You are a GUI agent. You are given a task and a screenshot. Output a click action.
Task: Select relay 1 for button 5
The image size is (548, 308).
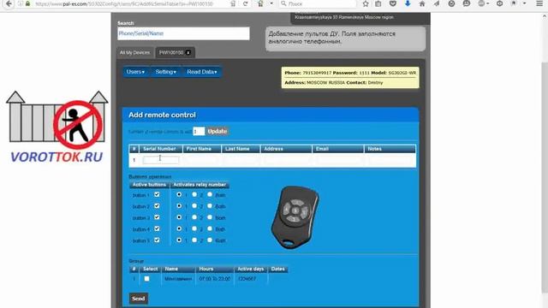click(179, 240)
